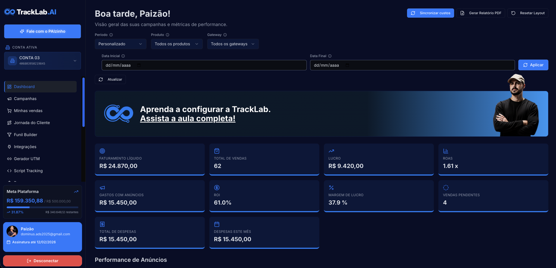Click the Data Final date field

tap(412, 65)
